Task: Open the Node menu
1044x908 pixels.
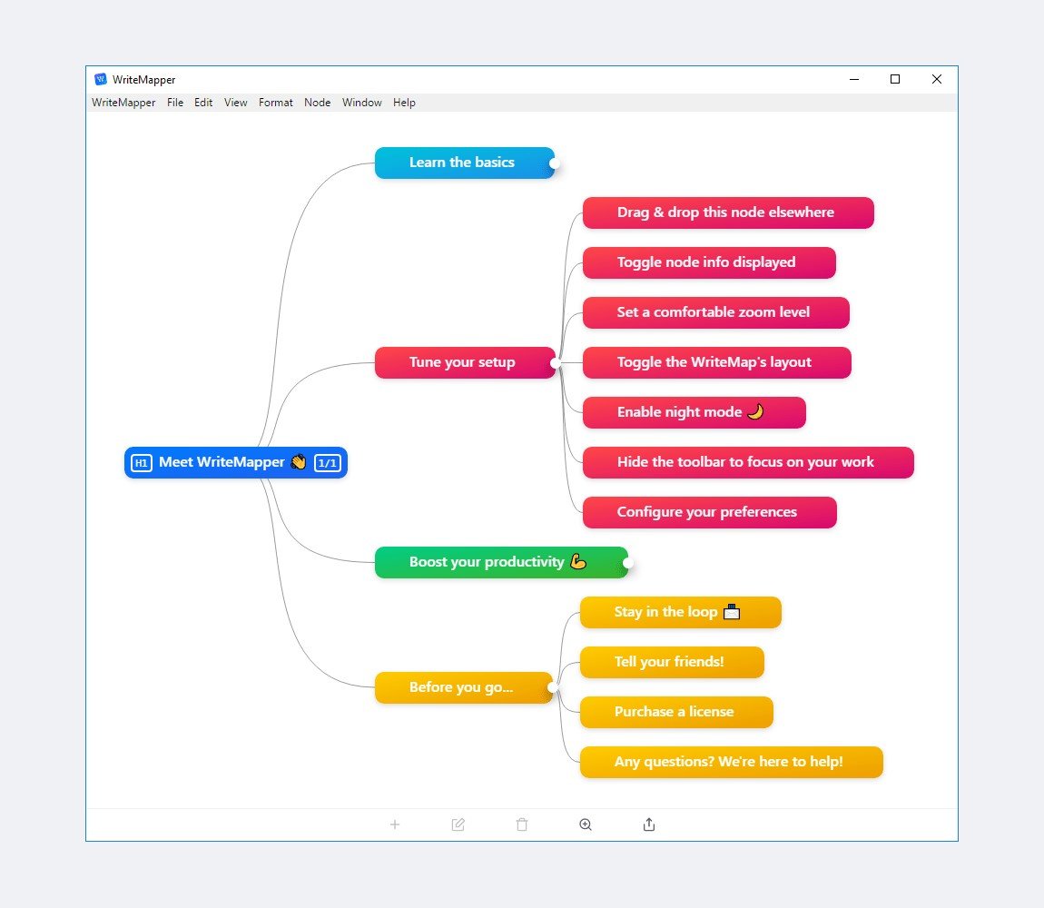Action: (318, 103)
